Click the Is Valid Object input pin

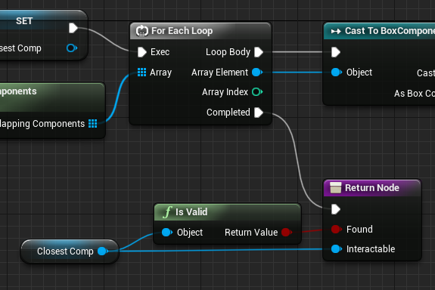click(x=167, y=232)
